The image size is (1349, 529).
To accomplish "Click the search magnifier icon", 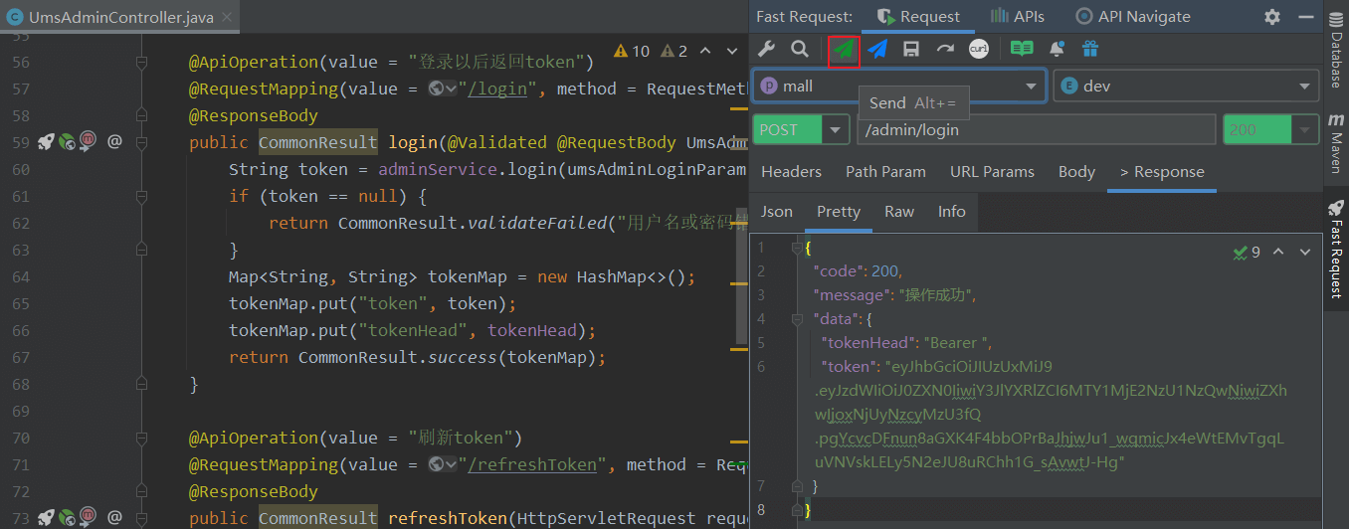I will [x=799, y=50].
